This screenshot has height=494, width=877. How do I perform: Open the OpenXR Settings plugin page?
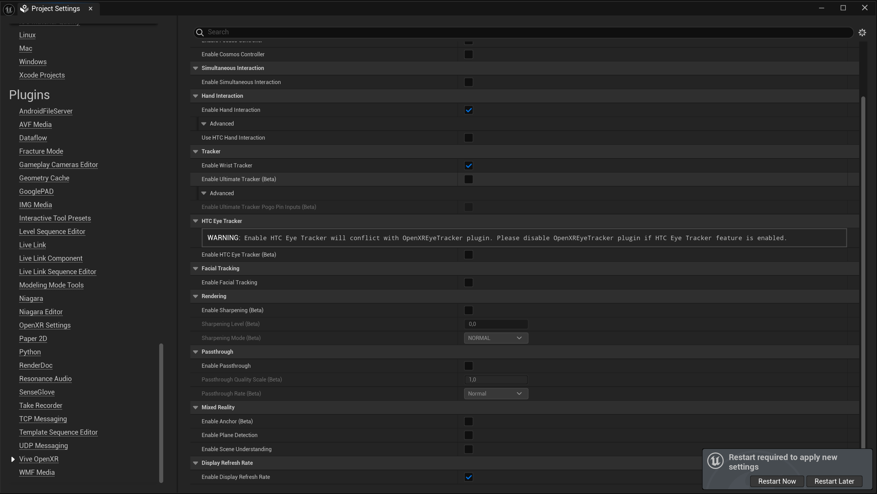(45, 325)
